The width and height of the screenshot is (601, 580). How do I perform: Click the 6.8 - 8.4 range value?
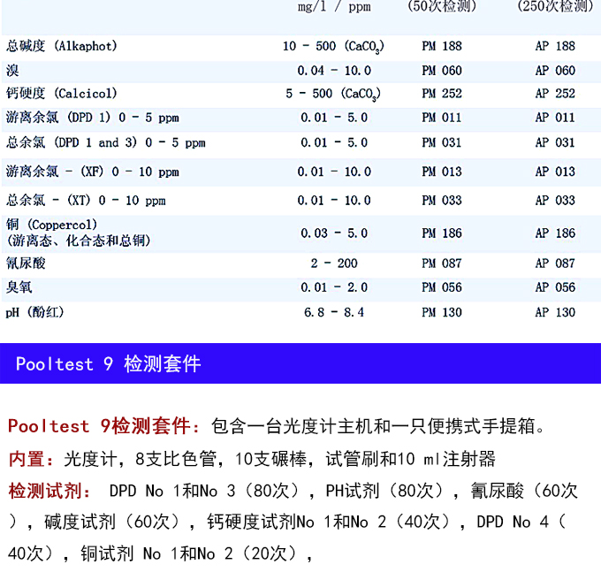tap(333, 312)
